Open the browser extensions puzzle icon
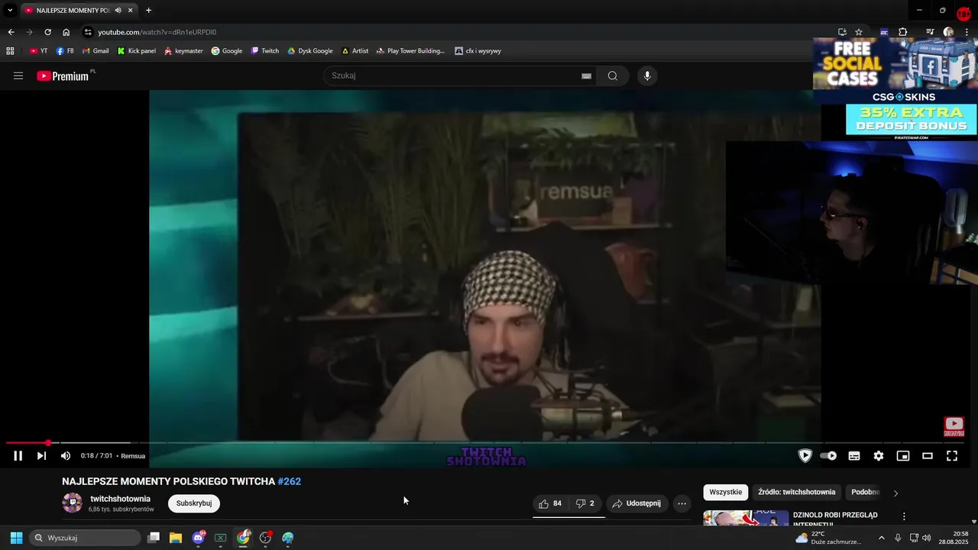Screen dimensions: 978x550 (x=902, y=32)
